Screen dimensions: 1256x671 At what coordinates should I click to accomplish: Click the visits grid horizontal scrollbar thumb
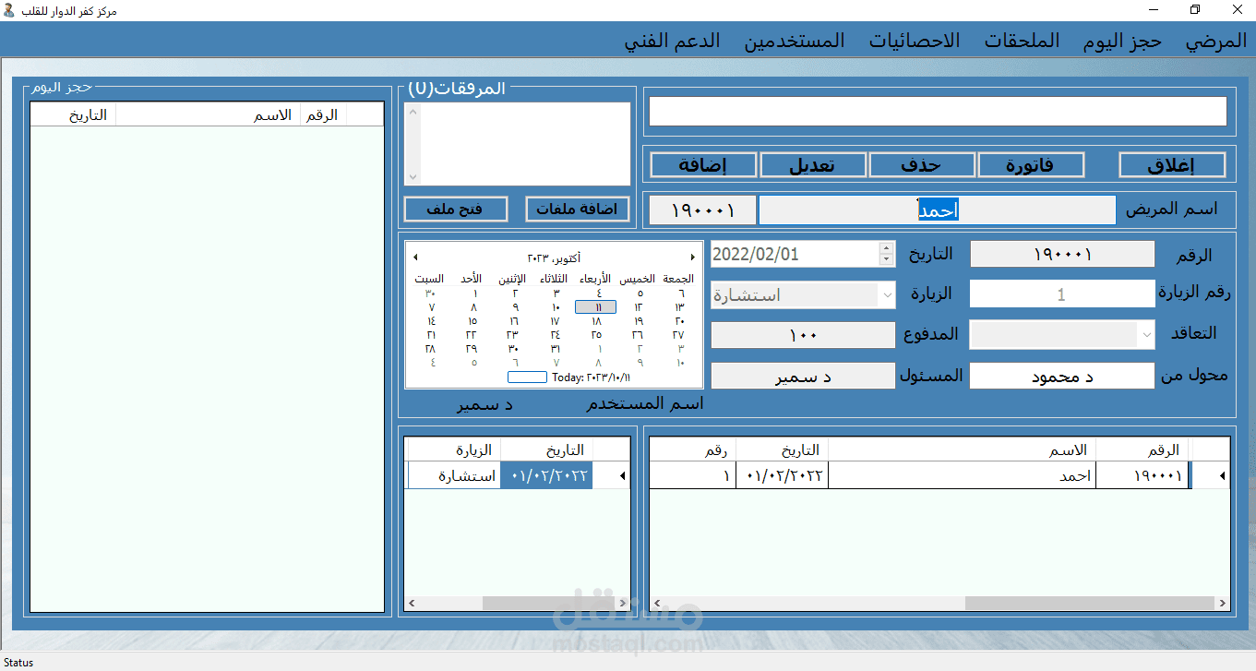547,604
